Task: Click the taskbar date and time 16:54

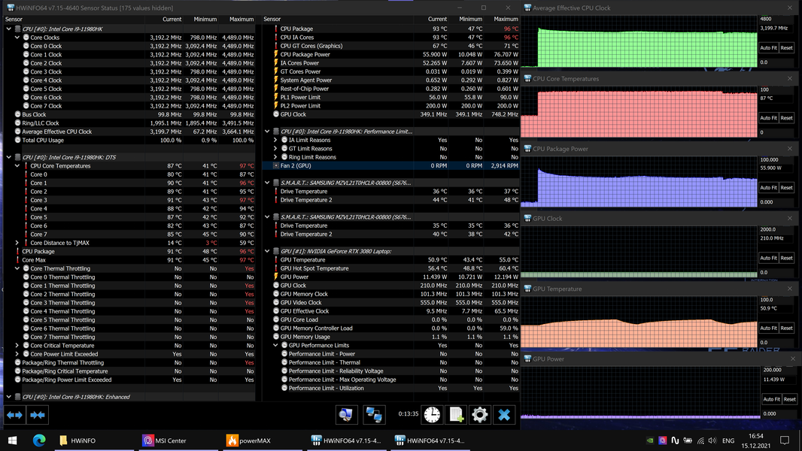Action: click(756, 440)
